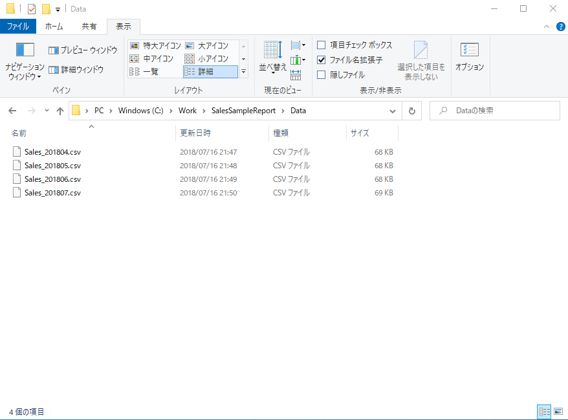Expand the layout gallery more arrow
This screenshot has width=568, height=420.
(x=243, y=72)
